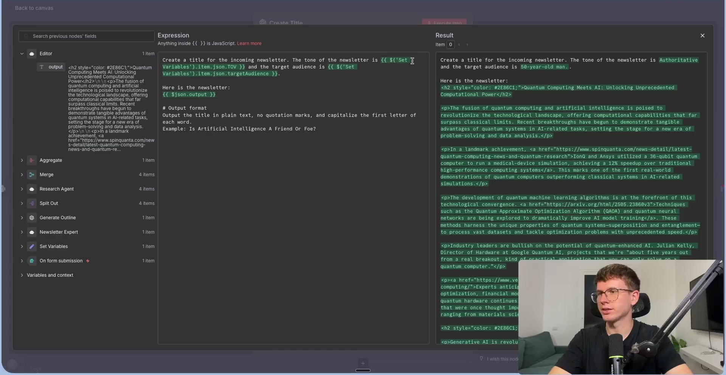
Task: Click the plus add node button
Action: pos(363,363)
